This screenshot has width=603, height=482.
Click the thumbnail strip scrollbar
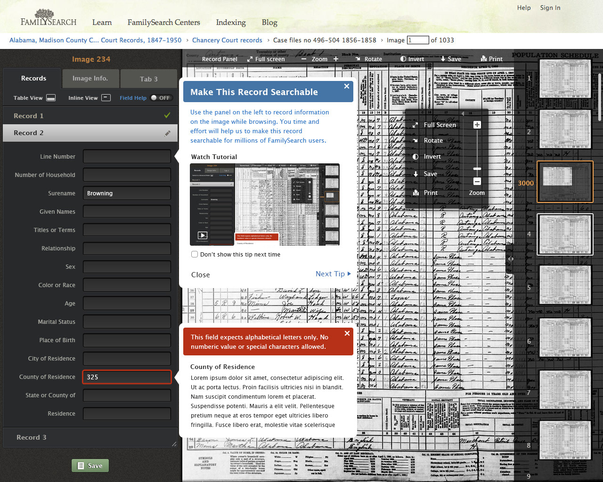point(600,96)
